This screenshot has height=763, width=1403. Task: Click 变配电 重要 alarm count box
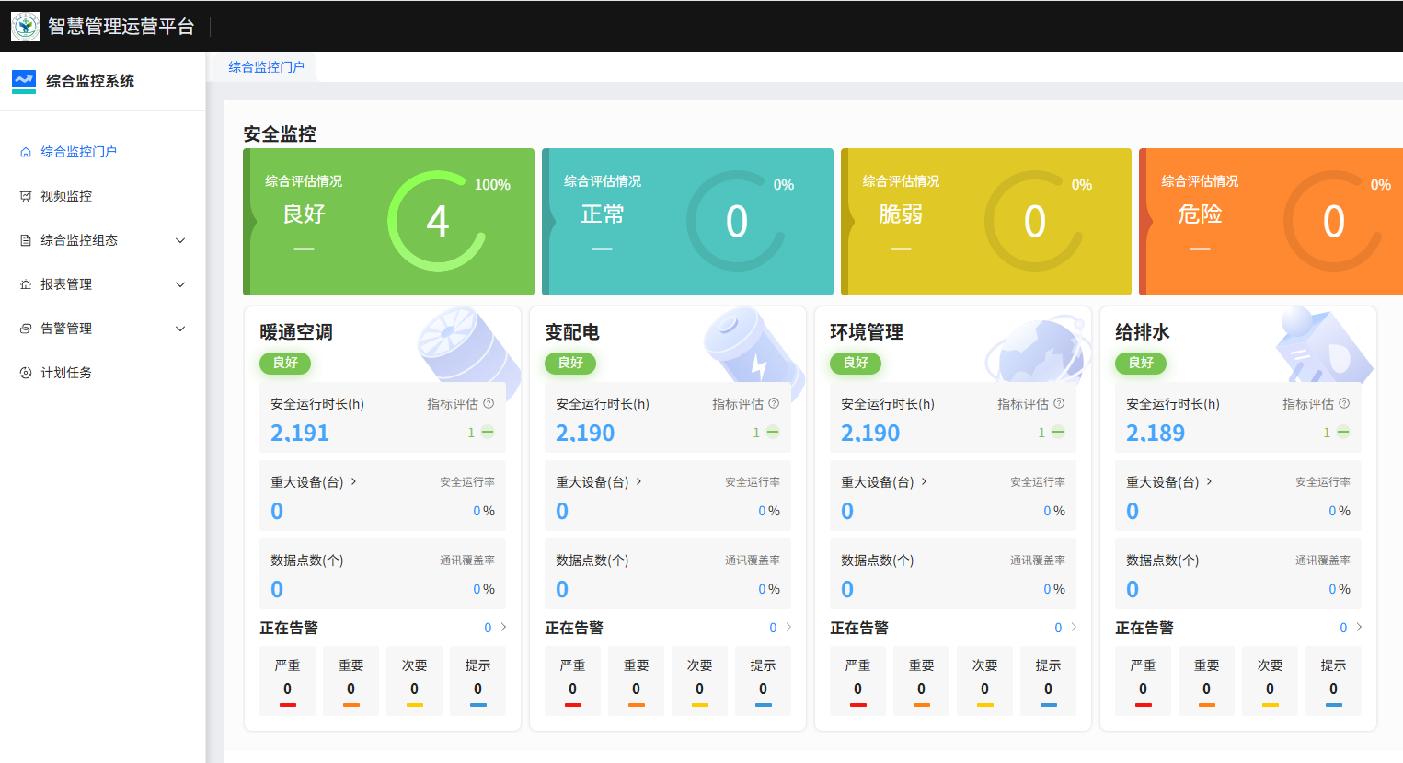(x=636, y=681)
